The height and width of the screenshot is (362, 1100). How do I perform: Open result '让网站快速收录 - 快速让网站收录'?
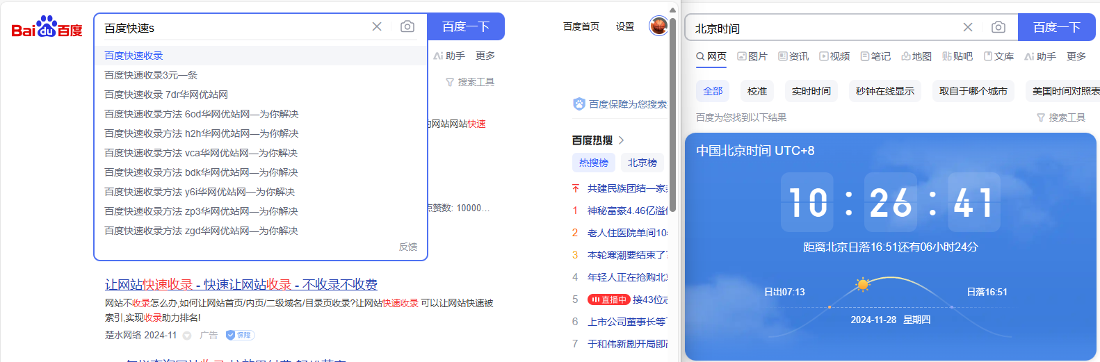[x=241, y=284]
